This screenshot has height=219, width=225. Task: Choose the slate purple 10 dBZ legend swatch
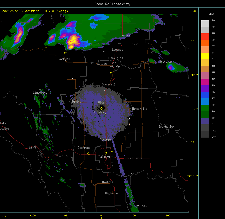pyautogui.click(x=205, y=121)
